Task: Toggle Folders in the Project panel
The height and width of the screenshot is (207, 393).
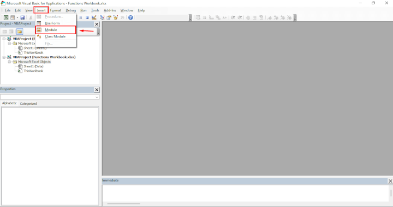Action: [x=20, y=32]
